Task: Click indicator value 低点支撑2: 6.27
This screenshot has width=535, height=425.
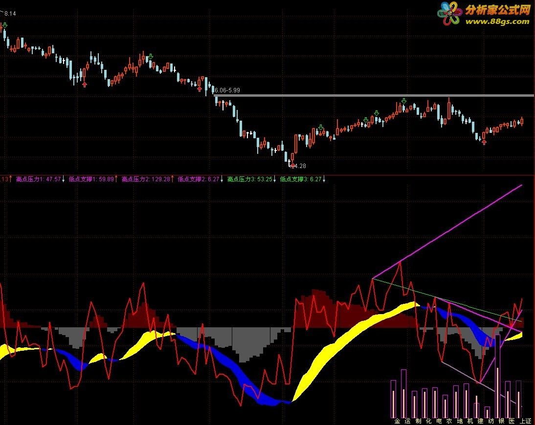Action: click(x=198, y=179)
